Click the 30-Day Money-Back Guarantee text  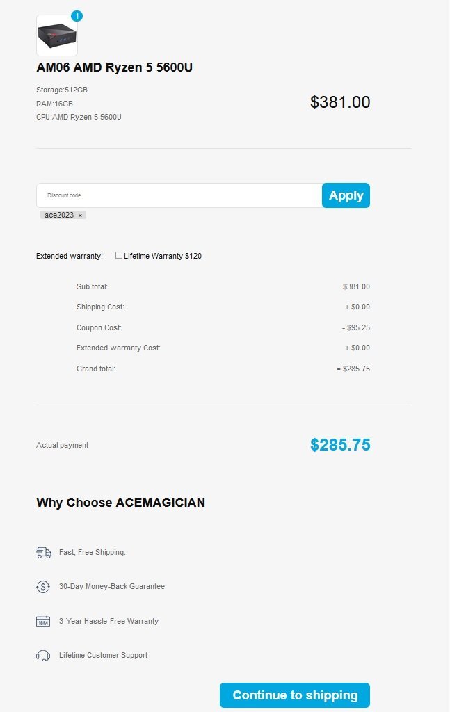[x=112, y=587]
